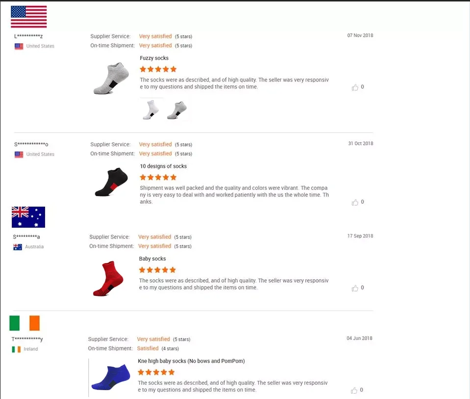Open the white sock review photo thumbnail
Screen dimensions: 470x399
pyautogui.click(x=151, y=109)
